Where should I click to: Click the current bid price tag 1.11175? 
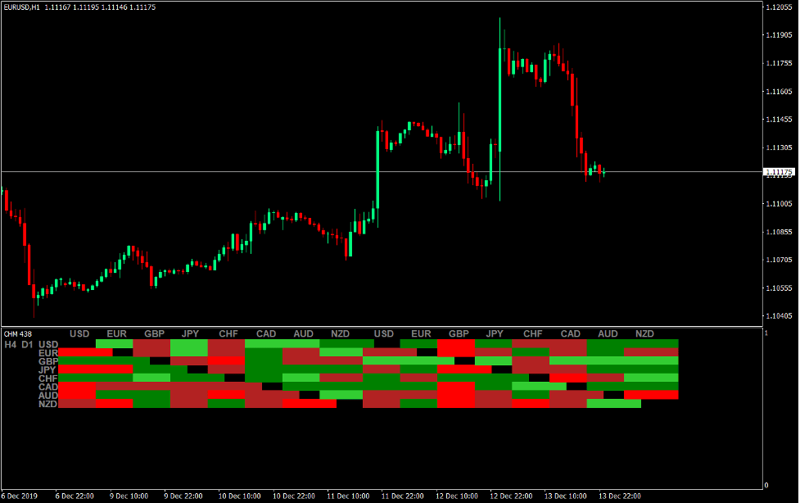coord(779,172)
